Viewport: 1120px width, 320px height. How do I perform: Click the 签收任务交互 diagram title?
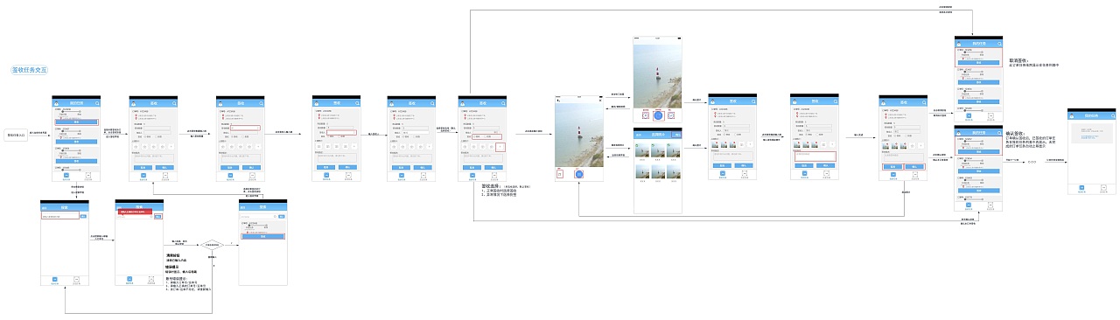click(x=29, y=69)
